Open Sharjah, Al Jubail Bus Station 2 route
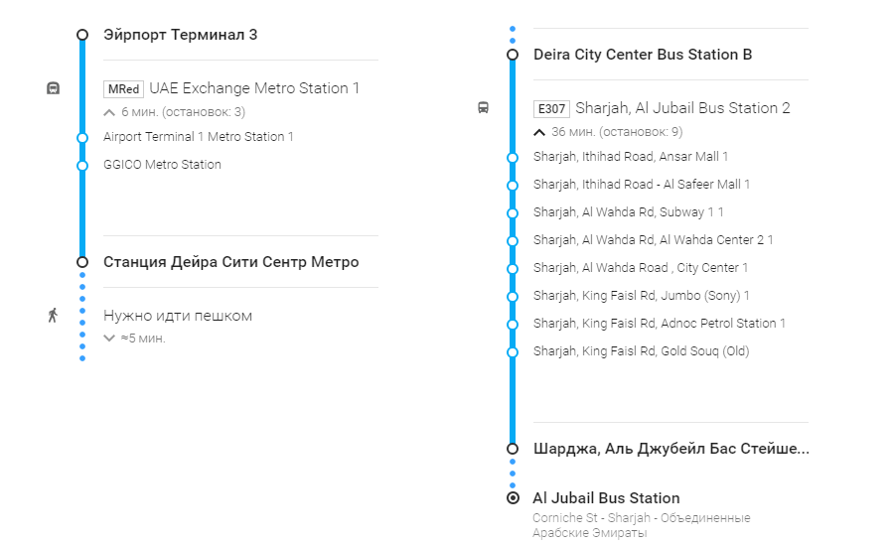The height and width of the screenshot is (544, 894). coord(682,108)
